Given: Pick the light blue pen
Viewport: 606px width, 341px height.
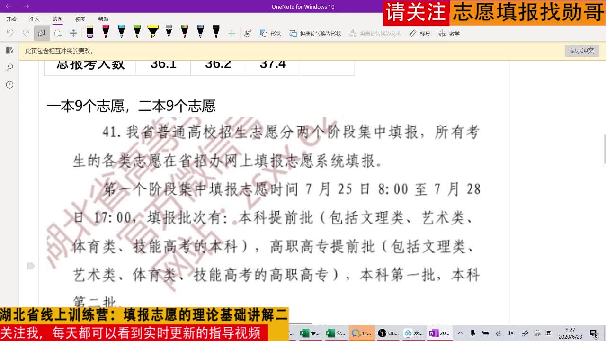Looking at the screenshot, I should (x=122, y=32).
